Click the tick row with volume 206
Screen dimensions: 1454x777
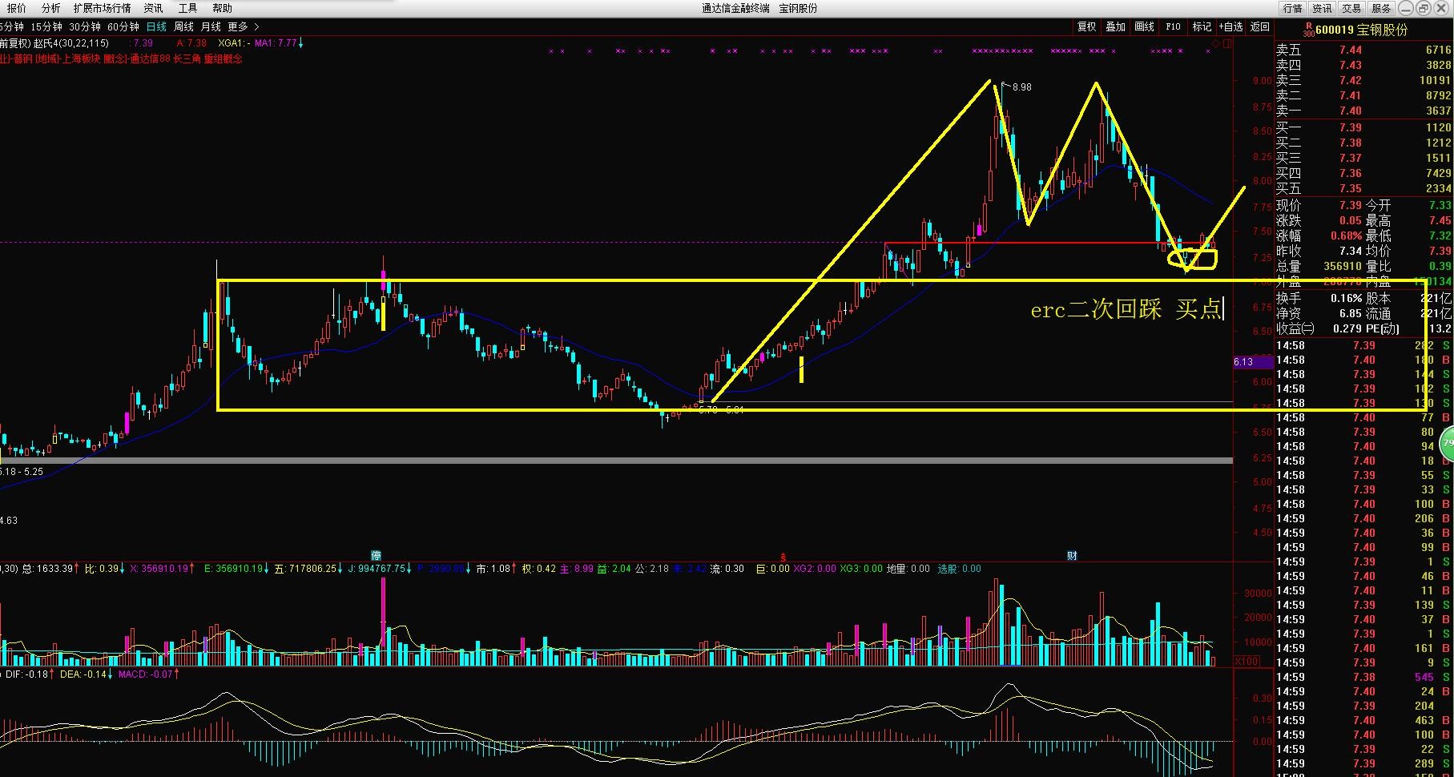pos(1363,518)
